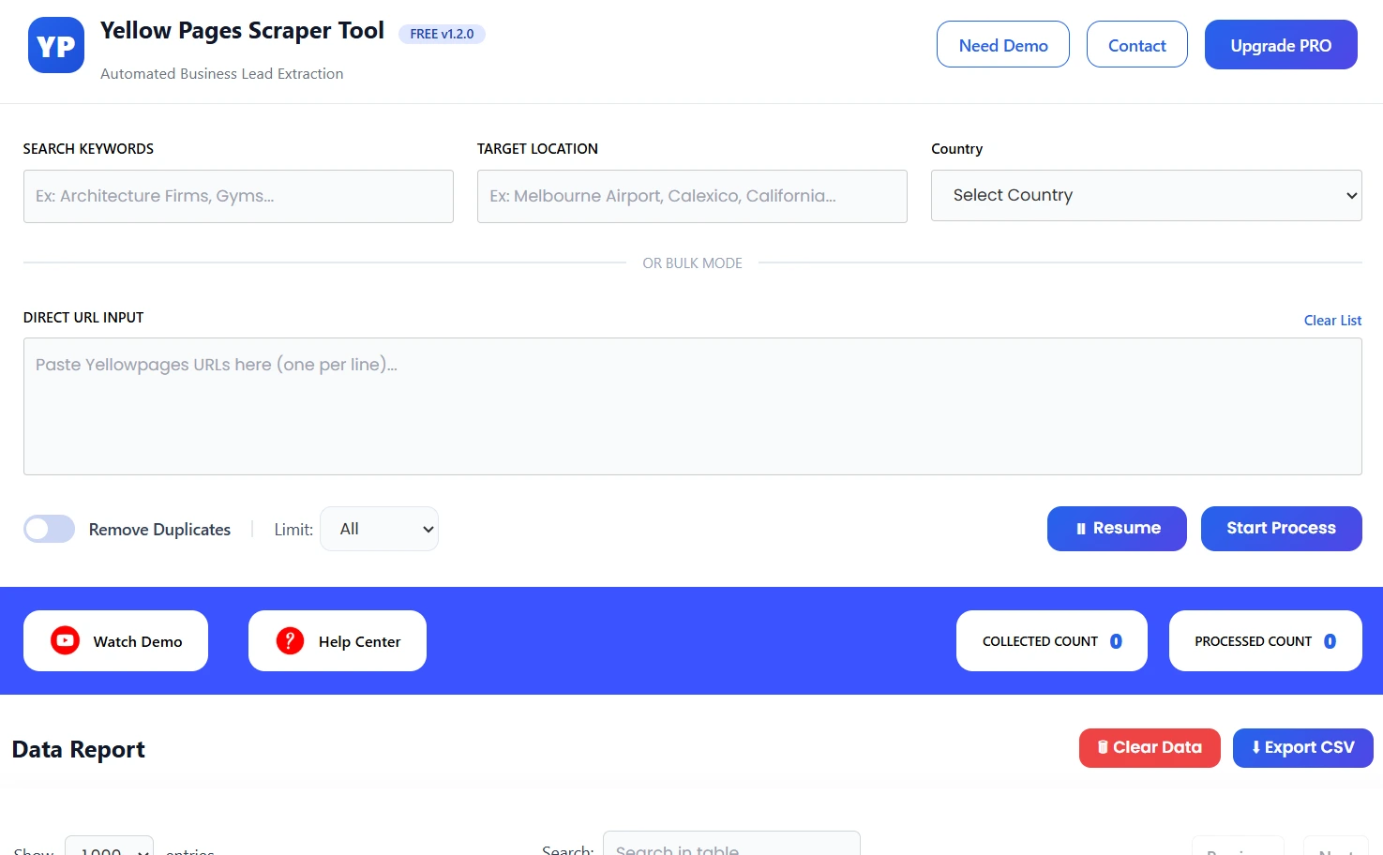Click the red question mark help icon
Screen dimensions: 1383x855
pos(290,641)
